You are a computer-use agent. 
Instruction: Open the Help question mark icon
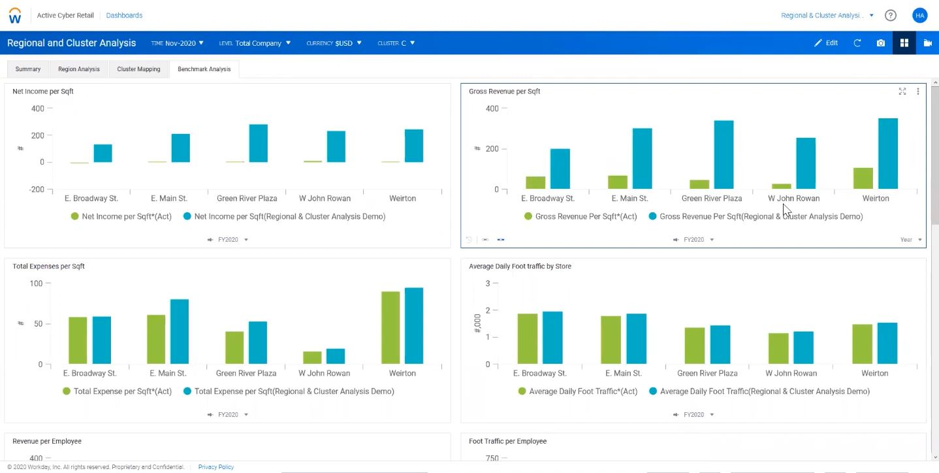[x=890, y=14]
